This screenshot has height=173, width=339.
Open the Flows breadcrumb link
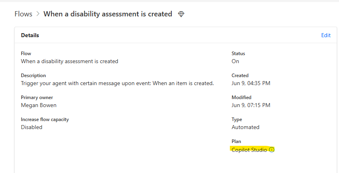(23, 14)
